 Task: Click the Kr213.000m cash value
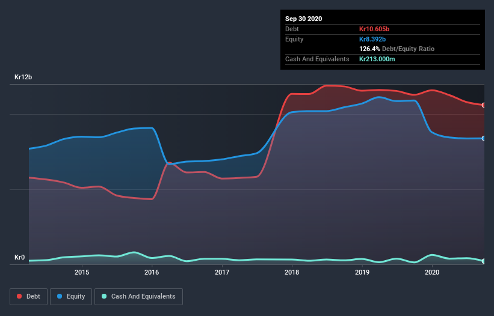[x=377, y=59]
